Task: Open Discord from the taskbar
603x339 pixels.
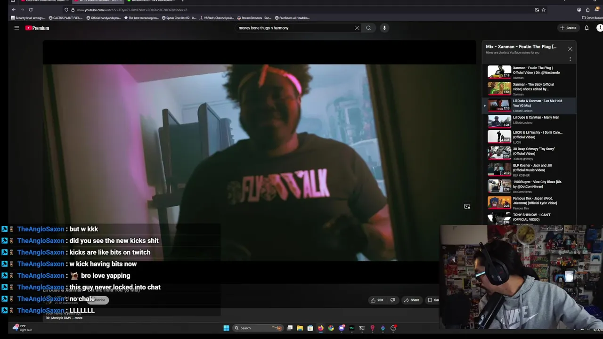Action: pyautogui.click(x=342, y=328)
